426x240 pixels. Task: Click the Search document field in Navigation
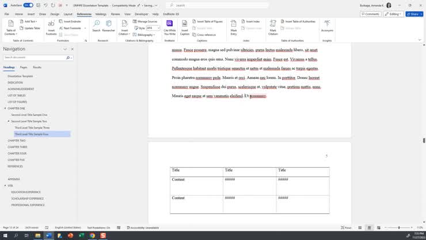[35, 58]
